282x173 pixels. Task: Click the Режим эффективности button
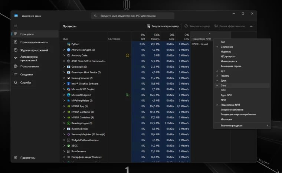(229, 26)
